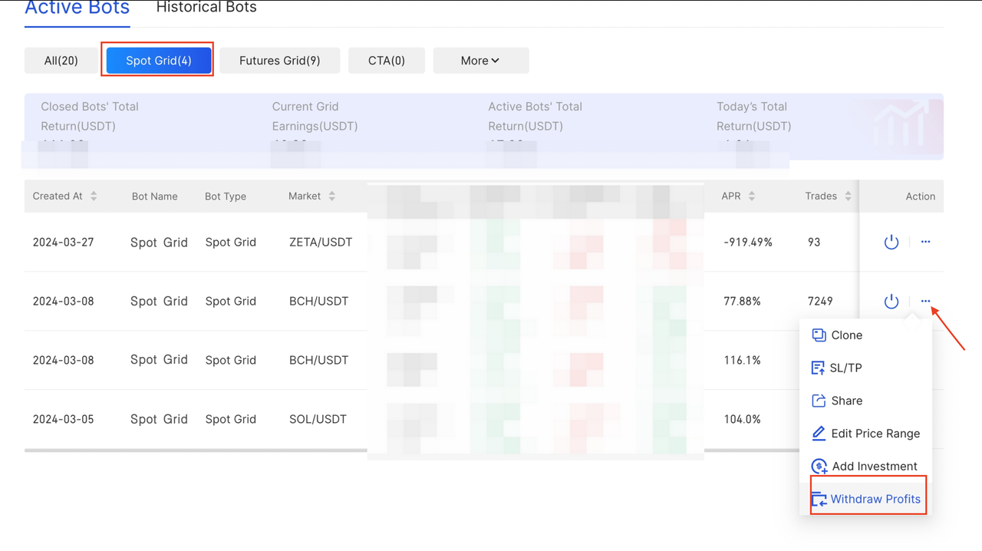982x551 pixels.
Task: Show All(20) bots
Action: pos(61,61)
